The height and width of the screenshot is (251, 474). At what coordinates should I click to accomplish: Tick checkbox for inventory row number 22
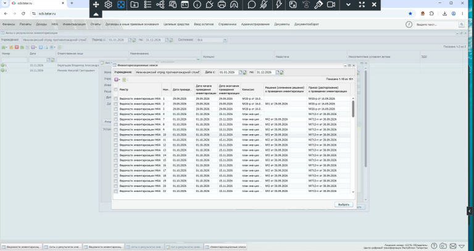(x=116, y=191)
